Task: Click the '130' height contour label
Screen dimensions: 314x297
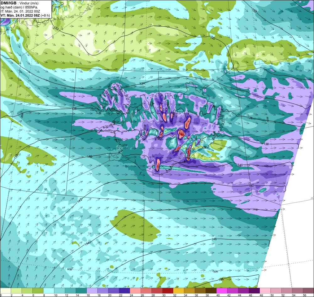Action: [x=254, y=11]
